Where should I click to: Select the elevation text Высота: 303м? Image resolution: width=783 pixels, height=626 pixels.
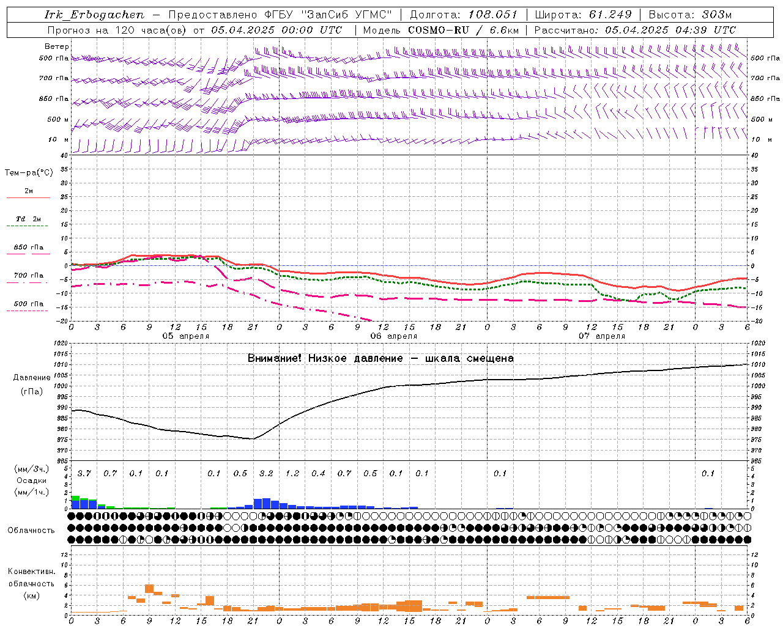click(x=689, y=15)
